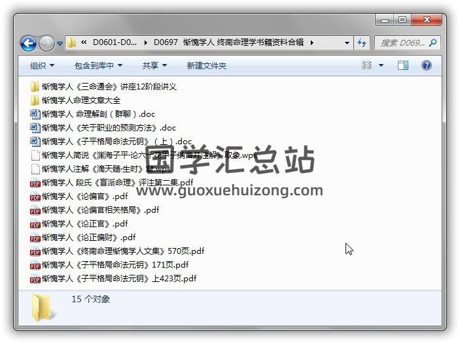The image size is (460, 344).
Task: Select file 惭愧学人《论正官》.pdf
Action: click(85, 224)
